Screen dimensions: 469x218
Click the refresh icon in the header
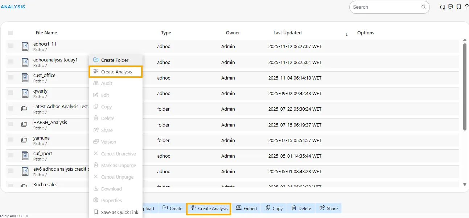click(442, 7)
